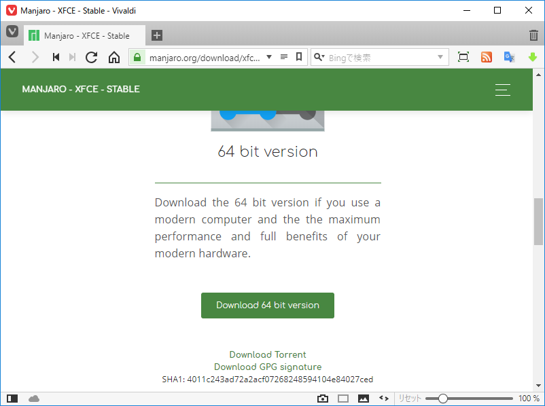Open the green download arrow extension
Image resolution: width=545 pixels, height=406 pixels.
click(x=533, y=57)
